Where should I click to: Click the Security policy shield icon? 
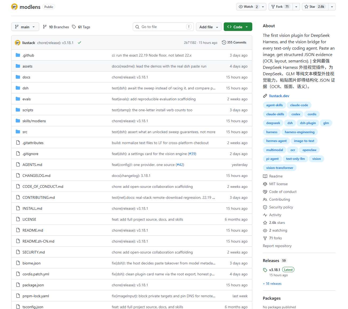[265, 207]
